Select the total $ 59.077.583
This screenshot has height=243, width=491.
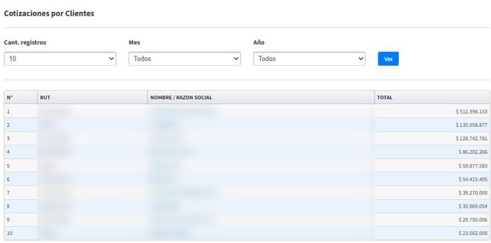(473, 166)
